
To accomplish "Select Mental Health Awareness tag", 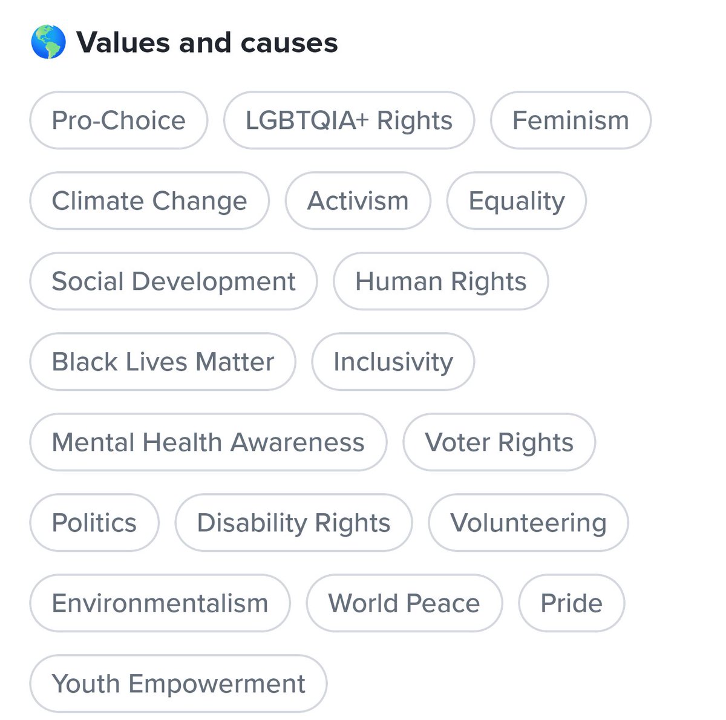I will click(208, 442).
